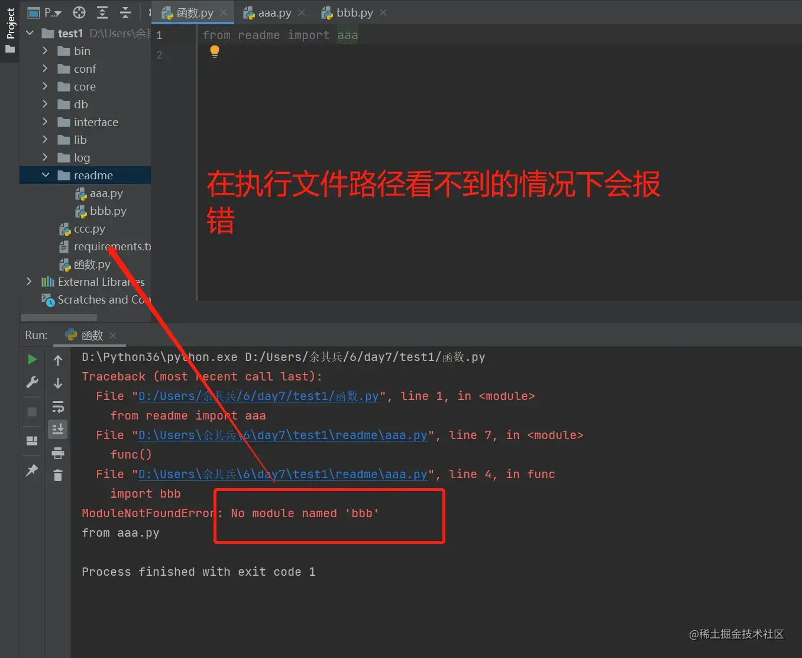The image size is (802, 658).
Task: Select bbb.py in the project tree
Action: pyautogui.click(x=101, y=211)
